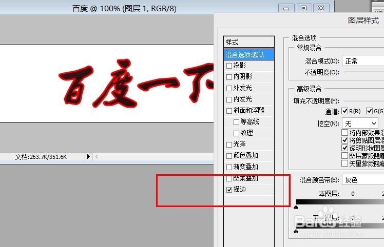Screen dimensions: 384x247
Task: Check 将内部效果 blend interior effects option
Action: 345,133
